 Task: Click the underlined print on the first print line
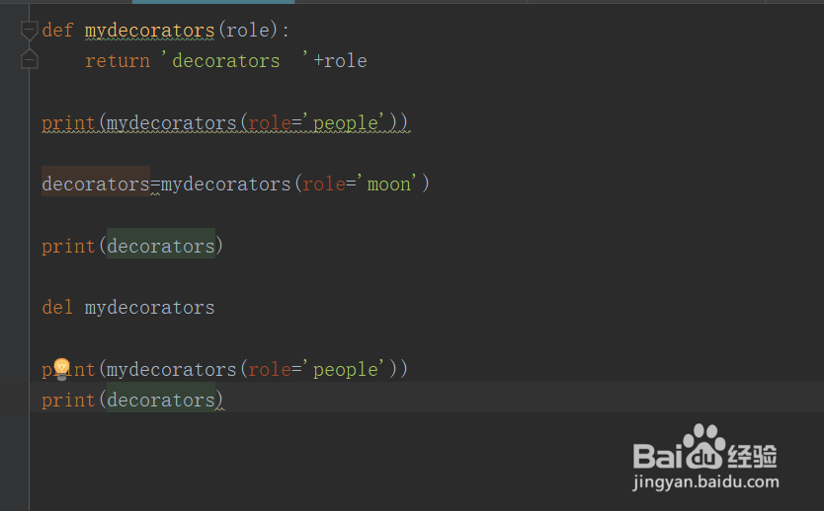click(x=68, y=123)
